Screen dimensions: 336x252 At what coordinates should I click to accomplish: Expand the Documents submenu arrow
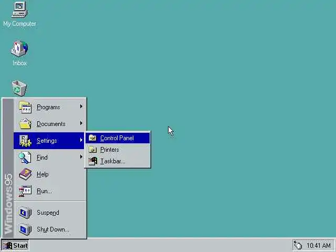(x=81, y=123)
